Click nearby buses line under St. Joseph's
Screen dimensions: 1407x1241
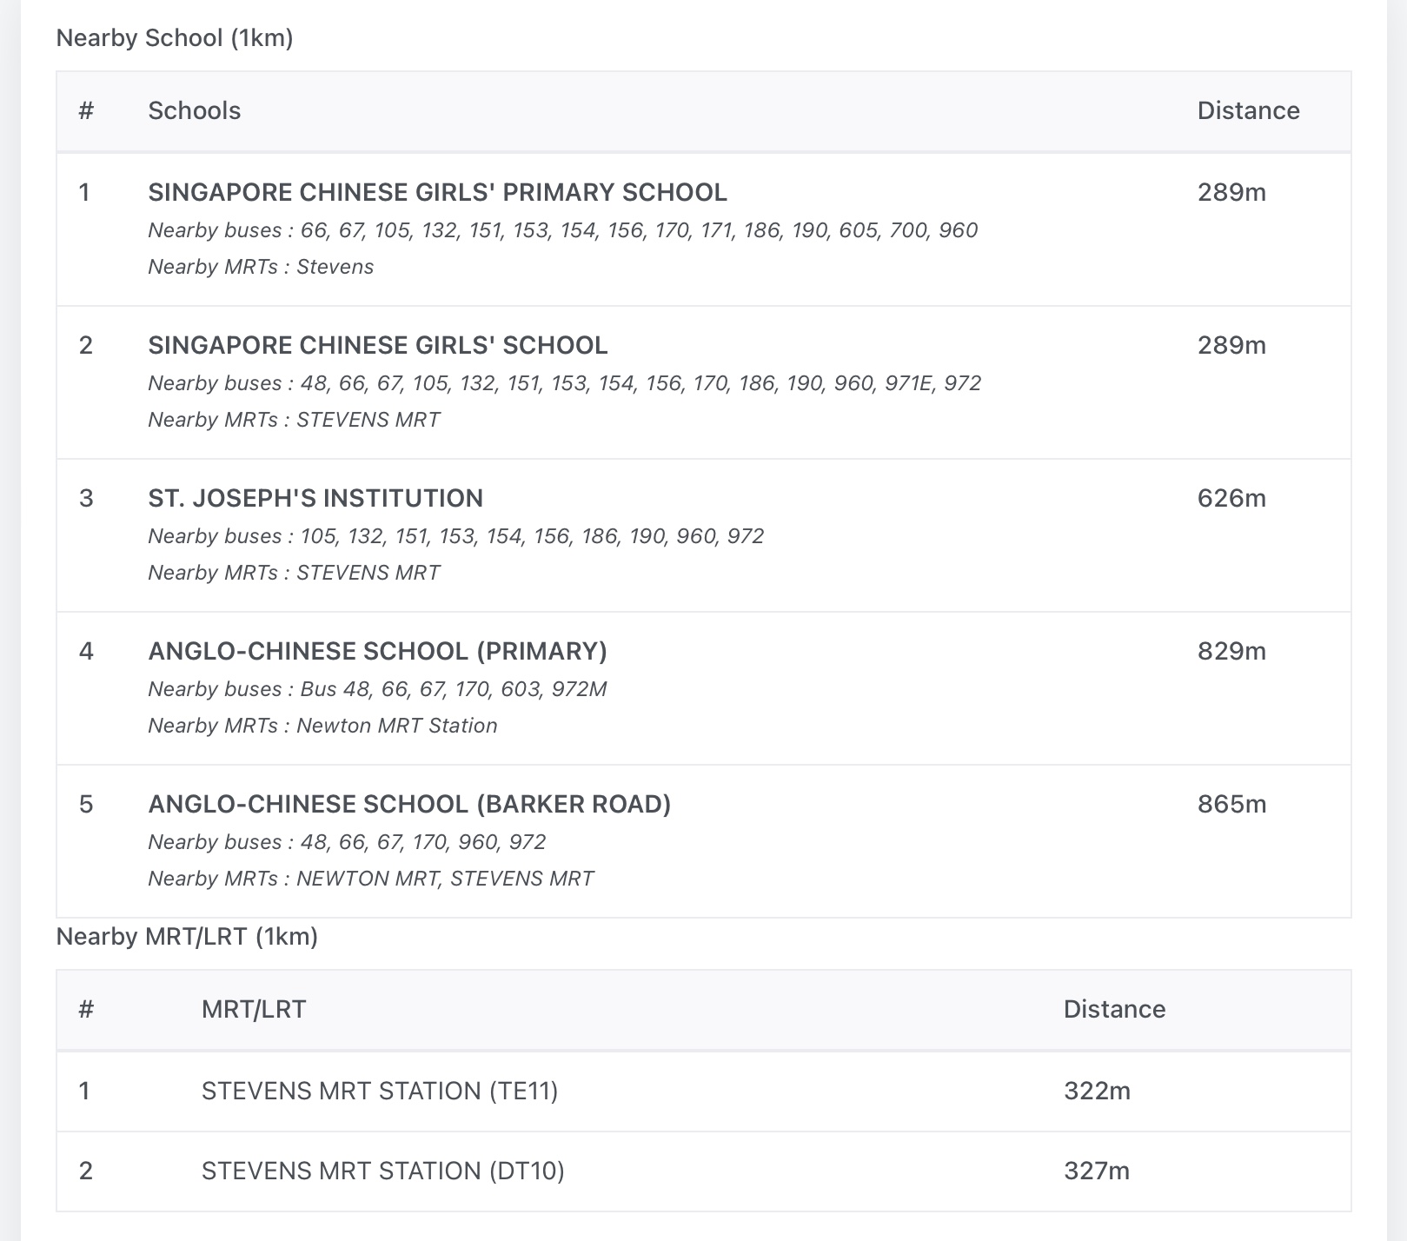[x=455, y=536]
